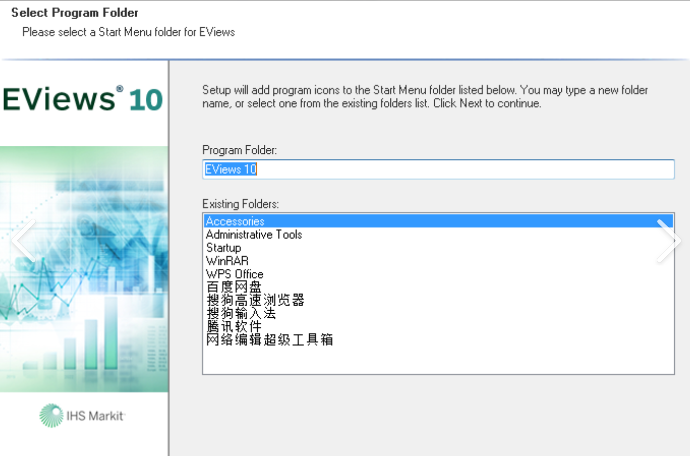Image resolution: width=690 pixels, height=456 pixels.
Task: Select Accessories in Existing Folders list
Action: click(x=438, y=221)
